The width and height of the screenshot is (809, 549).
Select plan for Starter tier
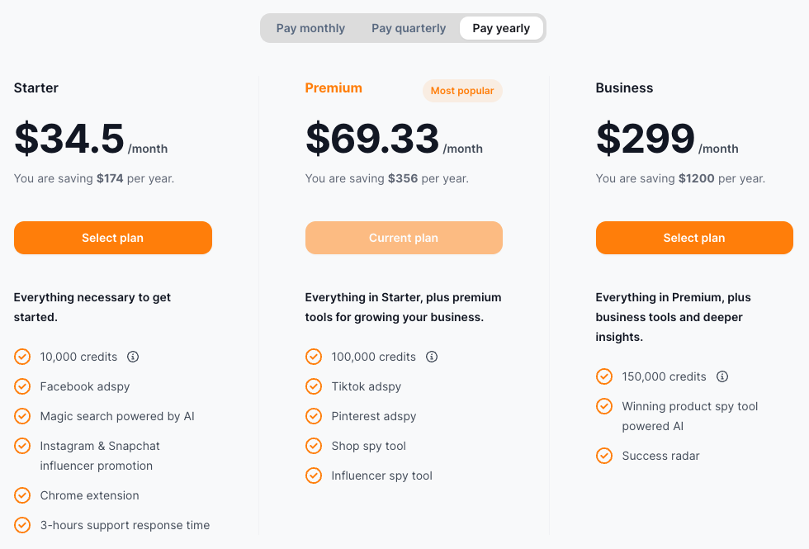113,238
